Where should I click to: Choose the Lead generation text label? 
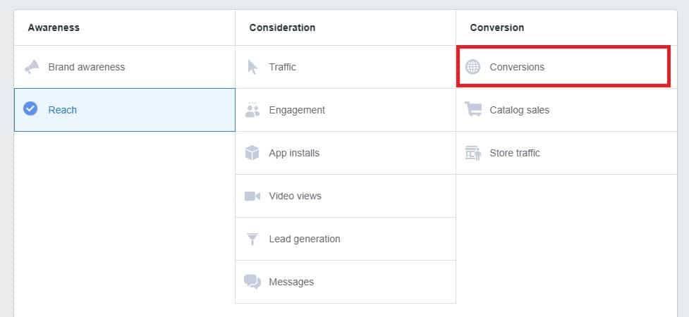pyautogui.click(x=305, y=239)
